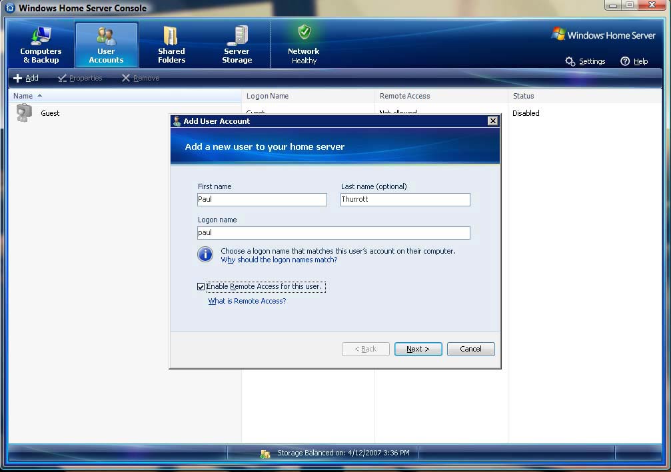
Task: Disable Remote Access checkbox for this user
Action: pyautogui.click(x=201, y=287)
